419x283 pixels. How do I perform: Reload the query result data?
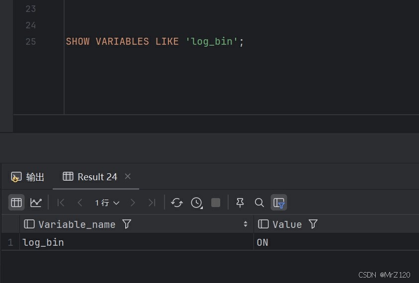(x=176, y=203)
